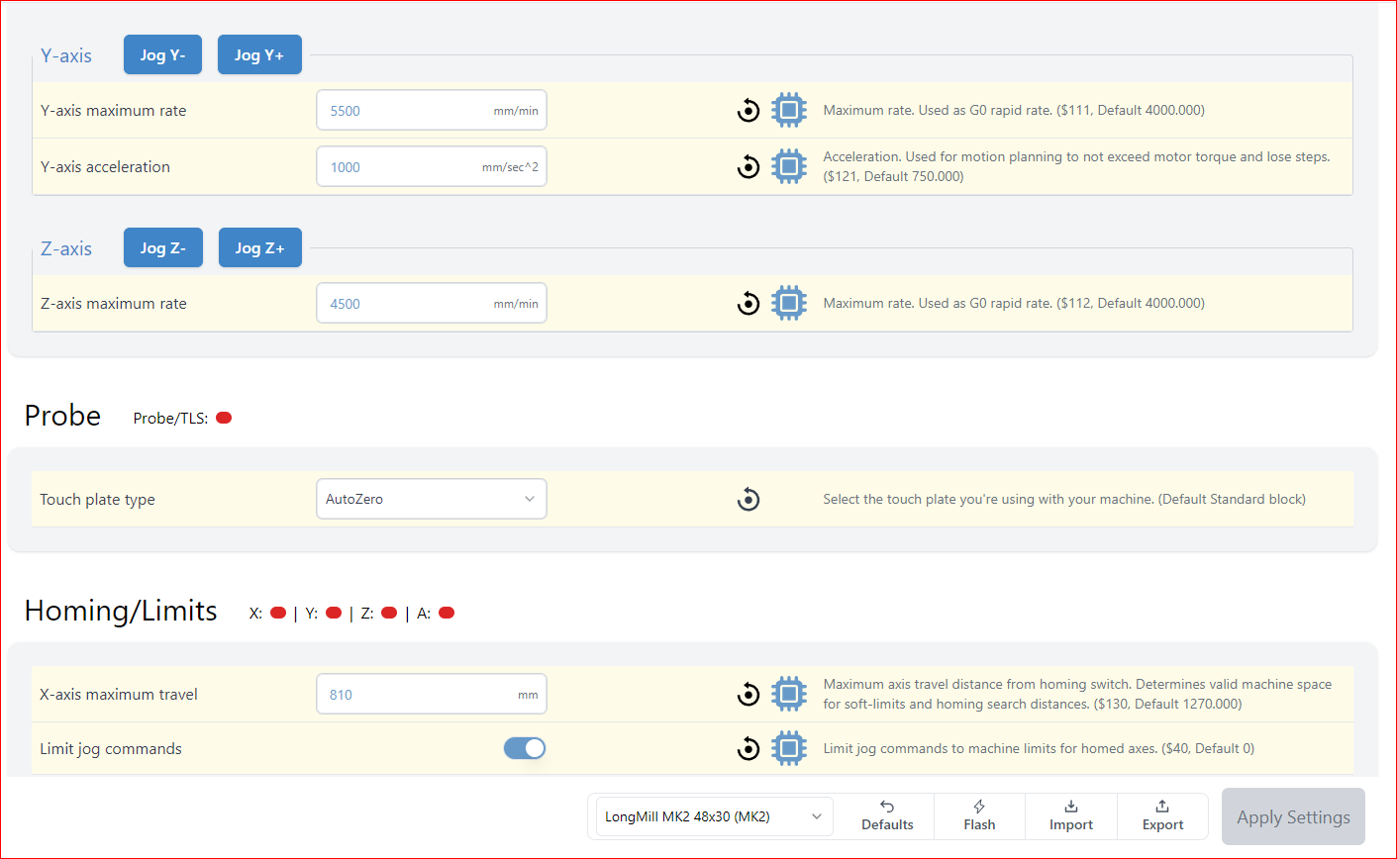The image size is (1397, 859).
Task: Reset Touch plate type to default
Action: [x=748, y=500]
